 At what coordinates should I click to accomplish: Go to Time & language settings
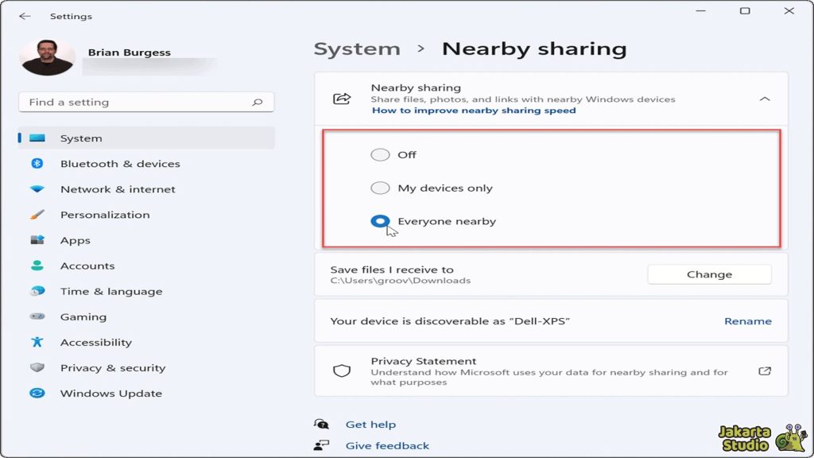pyautogui.click(x=110, y=292)
